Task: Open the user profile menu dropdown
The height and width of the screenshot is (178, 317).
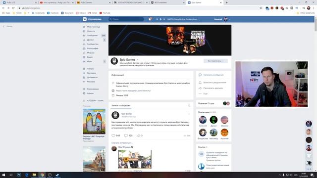Action: click(222, 19)
